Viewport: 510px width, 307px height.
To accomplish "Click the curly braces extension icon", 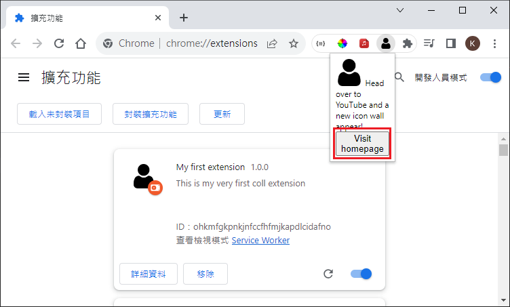I will [321, 43].
